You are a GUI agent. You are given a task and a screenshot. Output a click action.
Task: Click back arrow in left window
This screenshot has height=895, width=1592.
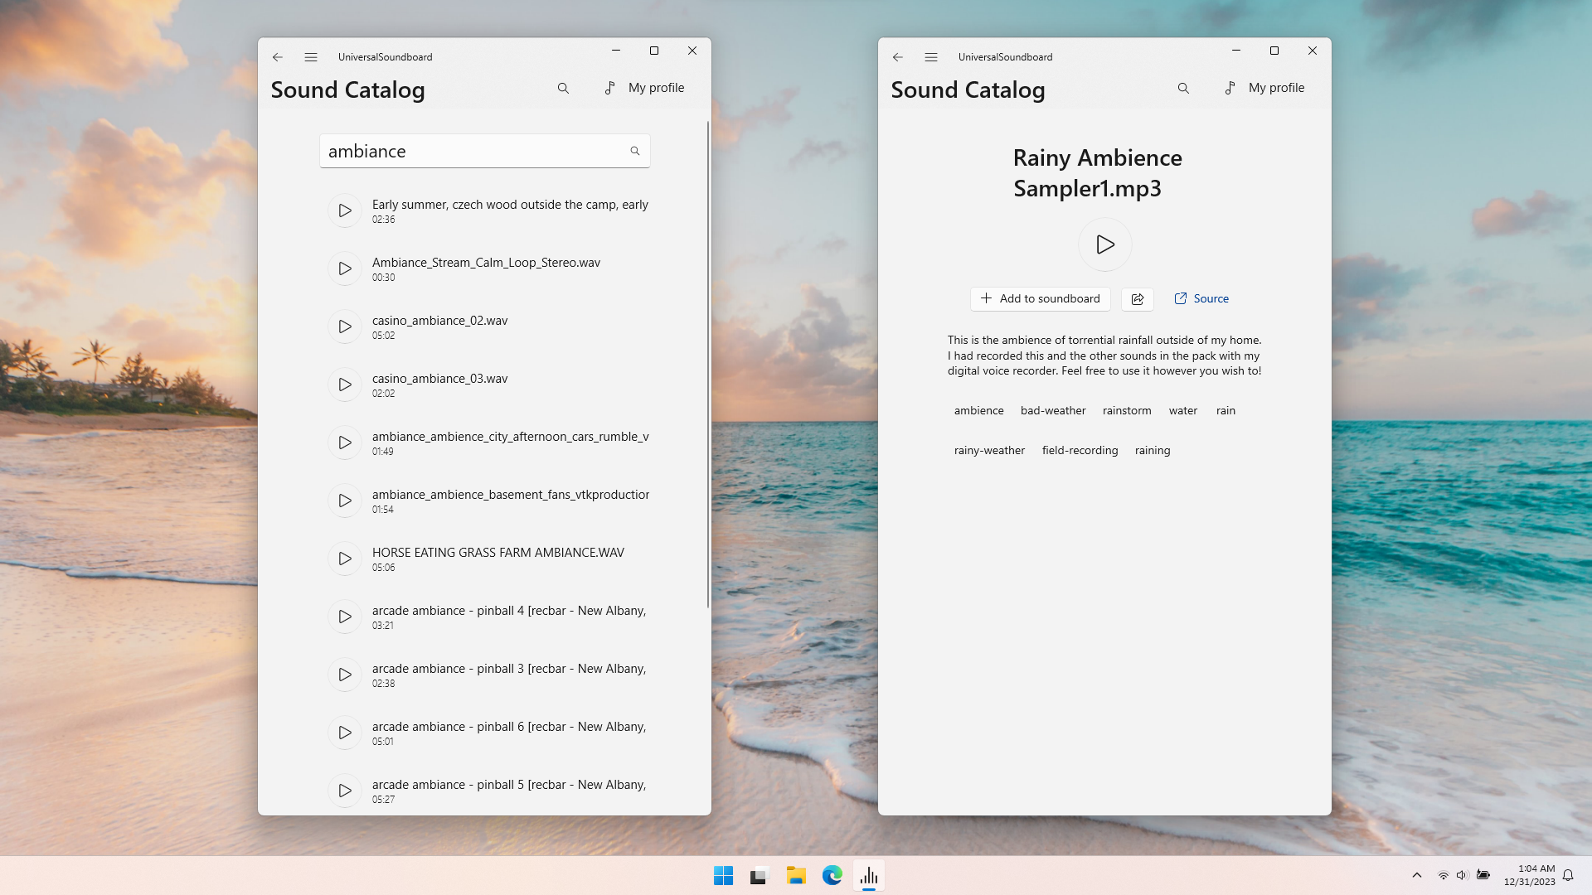point(278,57)
